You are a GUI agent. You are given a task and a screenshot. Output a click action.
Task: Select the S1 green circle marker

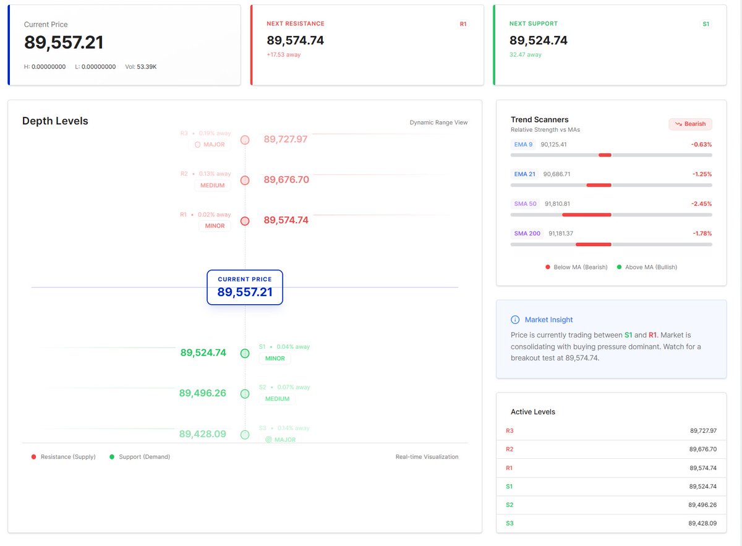click(x=245, y=353)
